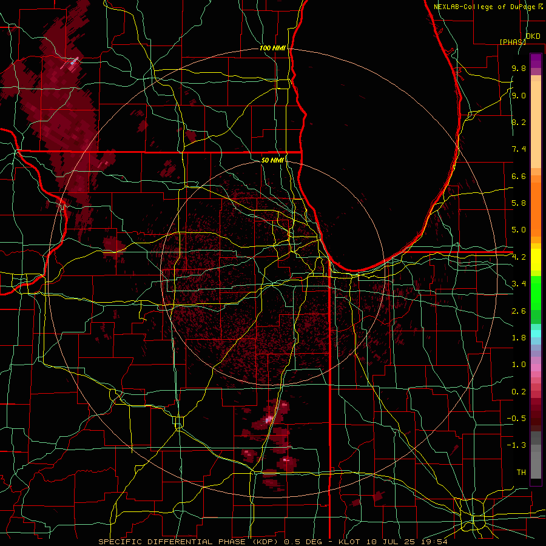This screenshot has width=546, height=546.
Task: Select the 1.0 scale value
Action: pos(519,365)
